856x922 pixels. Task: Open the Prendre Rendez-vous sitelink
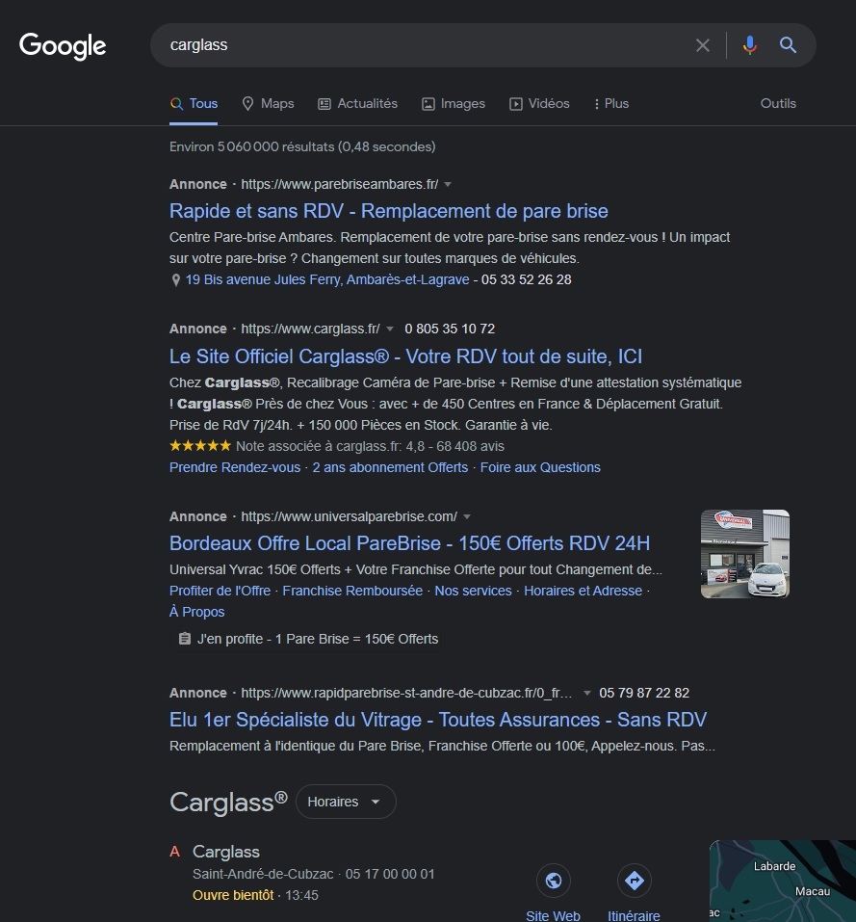pyautogui.click(x=234, y=467)
